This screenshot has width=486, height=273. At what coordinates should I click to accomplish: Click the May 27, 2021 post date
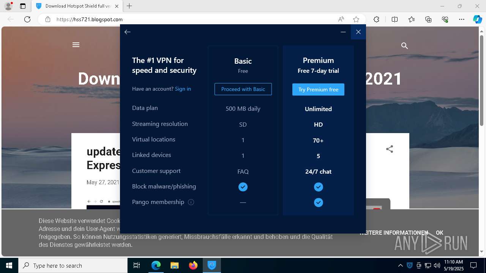[103, 182]
